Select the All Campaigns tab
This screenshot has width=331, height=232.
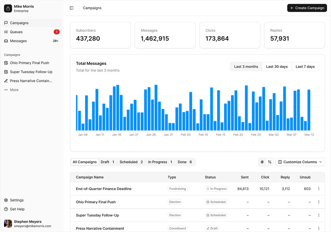pyautogui.click(x=85, y=162)
